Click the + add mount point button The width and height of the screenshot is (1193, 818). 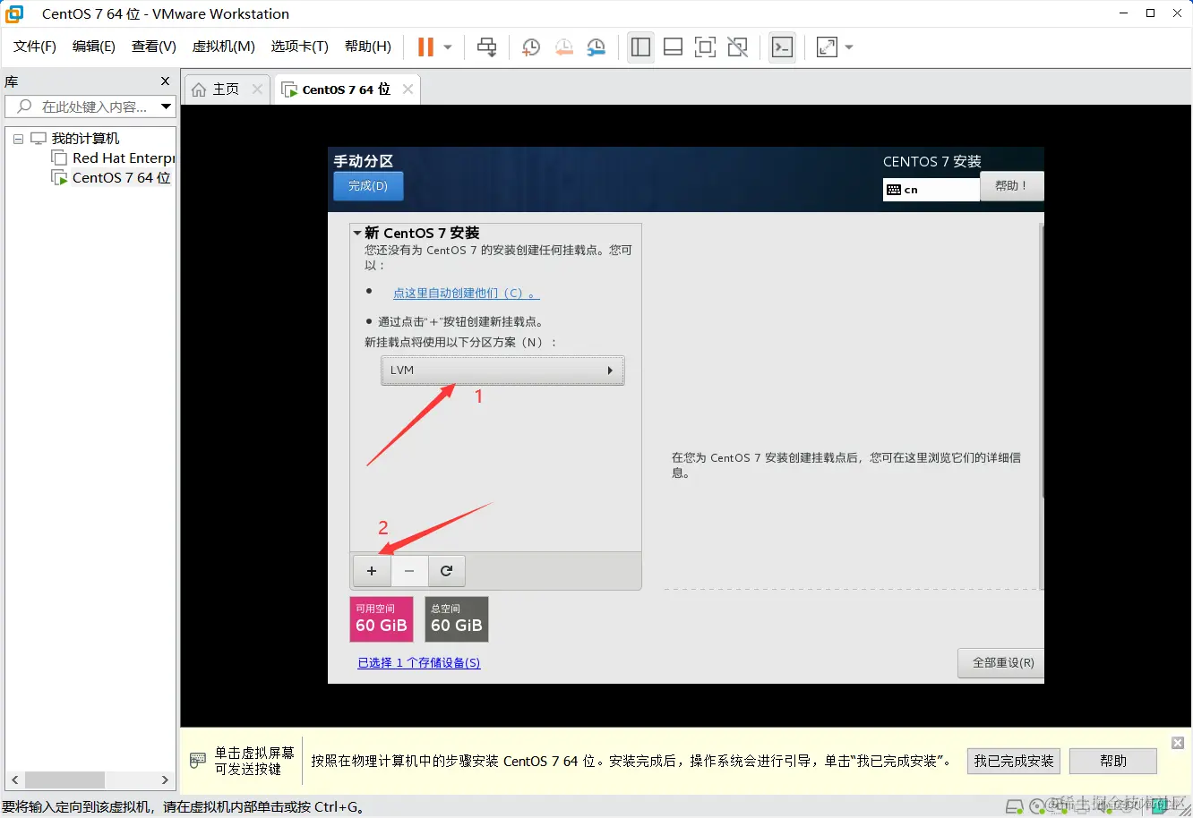click(x=372, y=571)
